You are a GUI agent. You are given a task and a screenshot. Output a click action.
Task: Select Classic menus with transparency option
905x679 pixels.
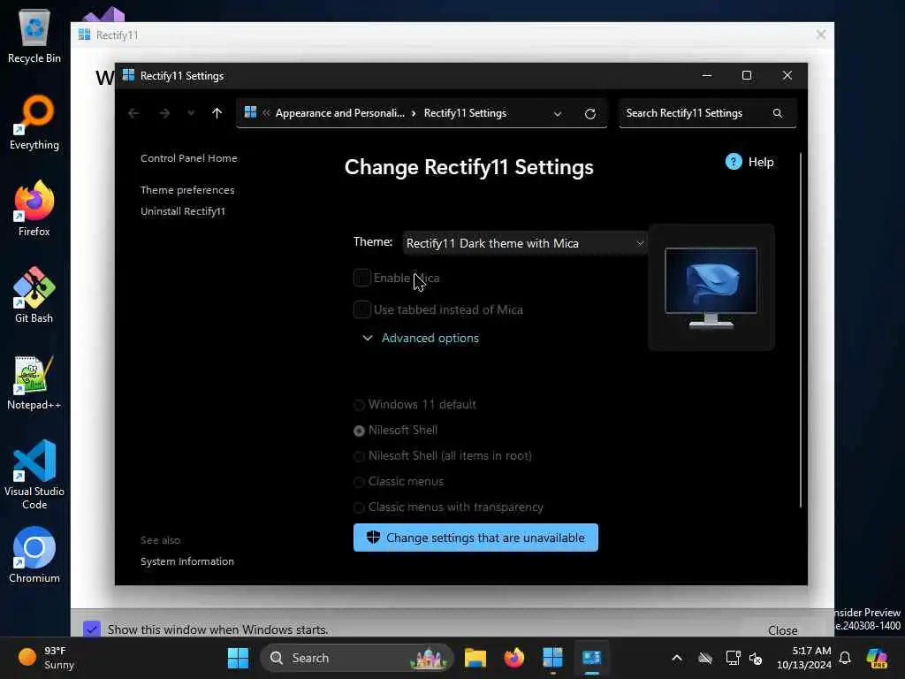(359, 507)
